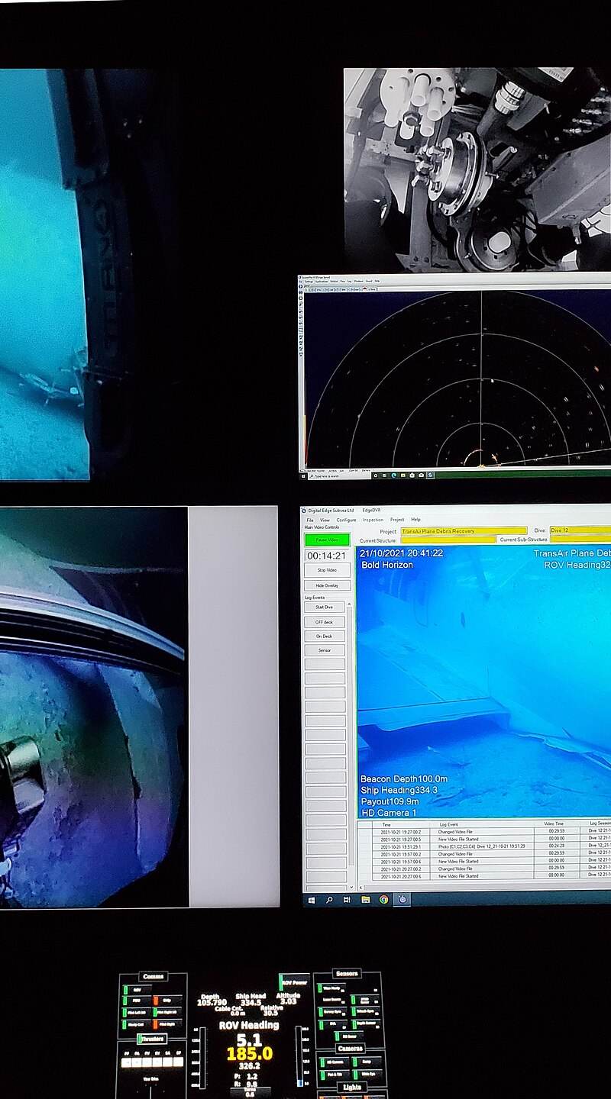
Task: Open Help menu in sonar window
Action: [x=377, y=281]
